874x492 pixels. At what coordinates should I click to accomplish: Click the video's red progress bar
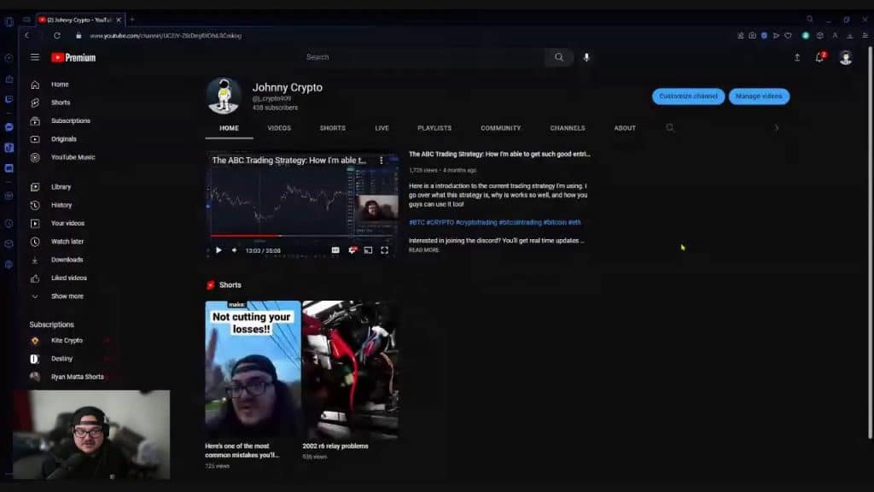243,236
